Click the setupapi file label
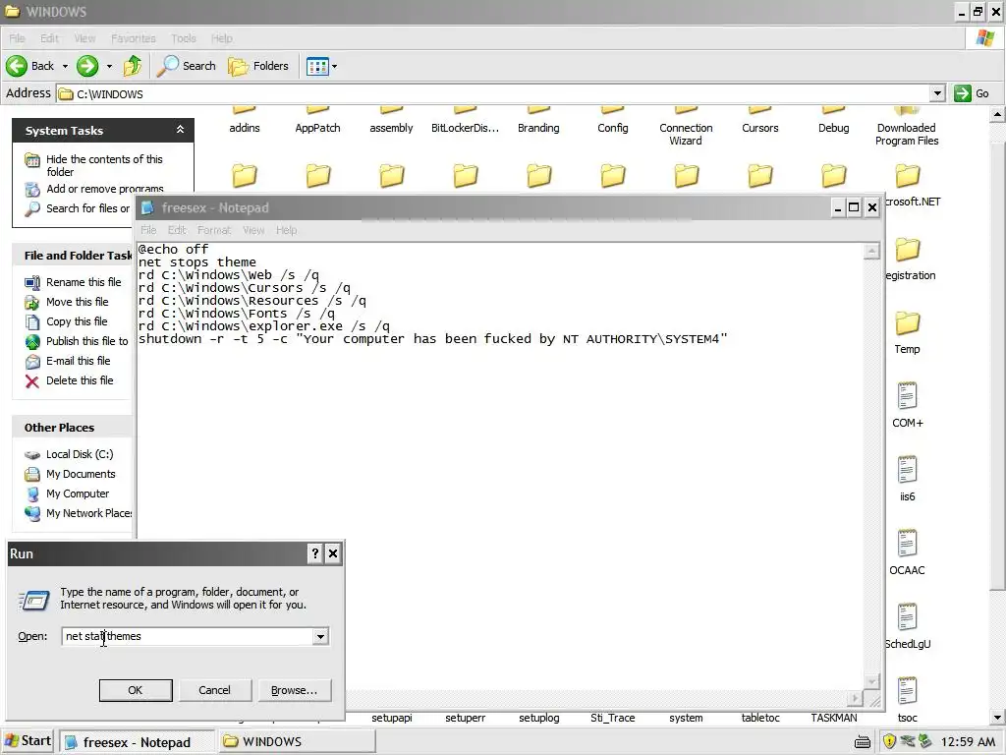 pos(392,718)
